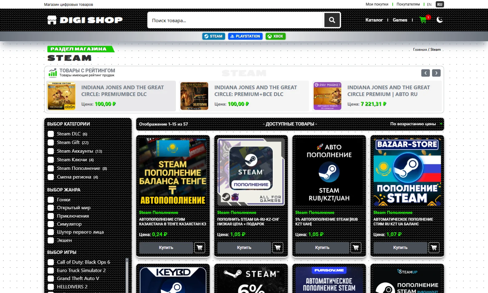Open Indiana Jones PREMIUM+BCE DLC title

pyautogui.click(x=256, y=91)
